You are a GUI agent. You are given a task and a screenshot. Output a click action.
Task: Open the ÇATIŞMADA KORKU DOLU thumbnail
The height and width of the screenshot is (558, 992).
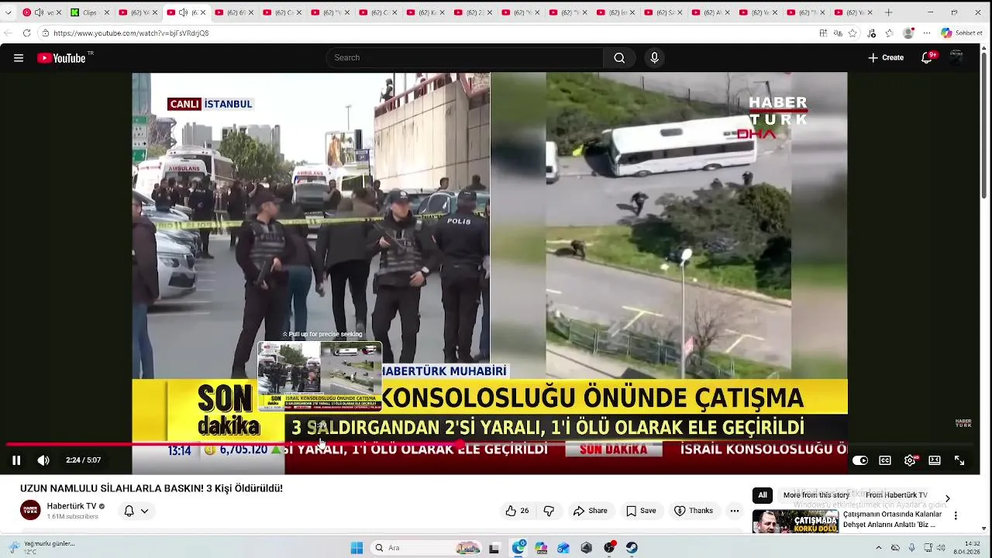pos(795,522)
